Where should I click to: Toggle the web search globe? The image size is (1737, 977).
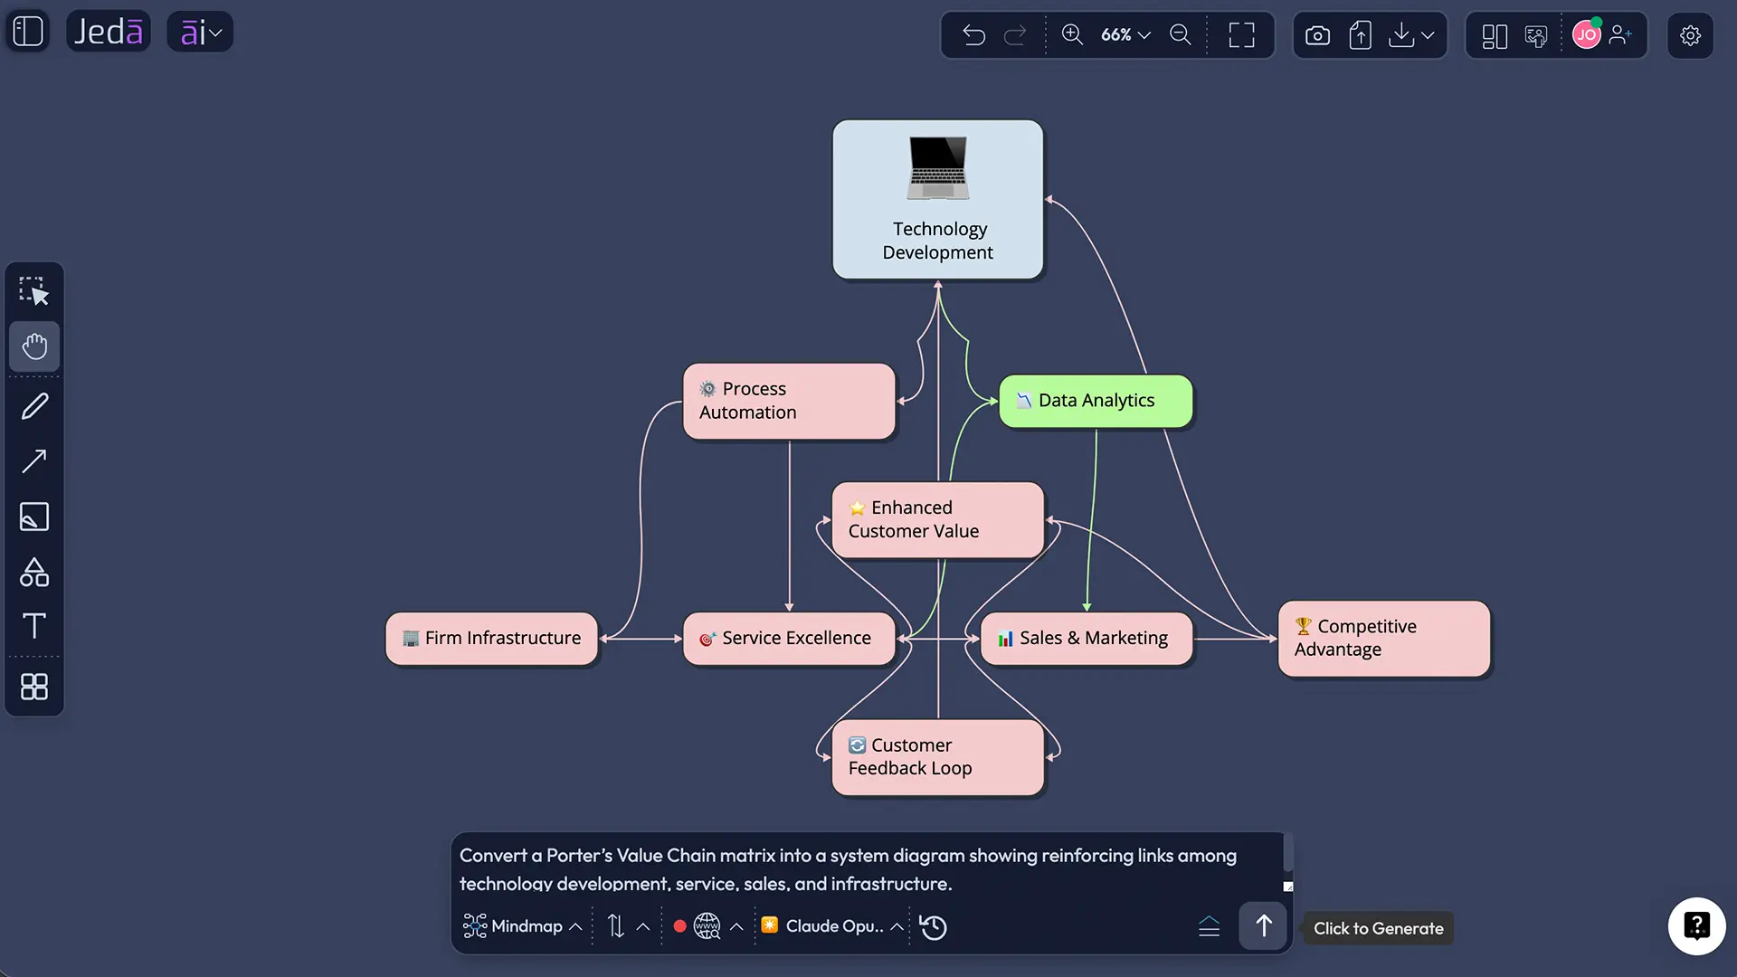(707, 926)
